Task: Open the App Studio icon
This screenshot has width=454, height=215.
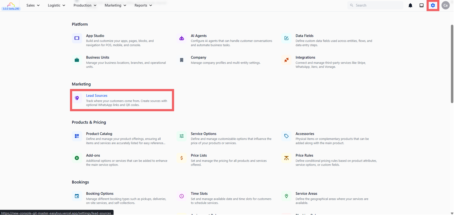Action: click(77, 38)
